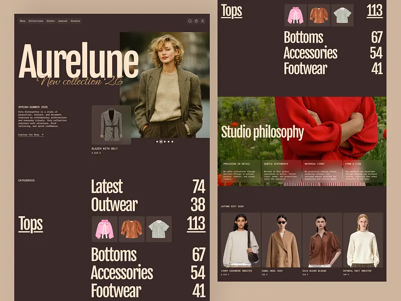Screen dimensions: 401x301
Task: Jump to the first slide via carousel dot
Action: pos(158,142)
